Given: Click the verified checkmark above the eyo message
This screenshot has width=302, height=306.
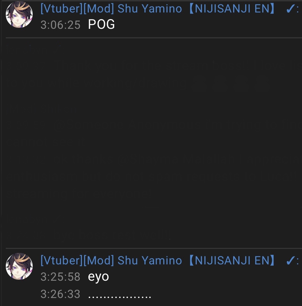Looking at the screenshot, I should 290,260.
